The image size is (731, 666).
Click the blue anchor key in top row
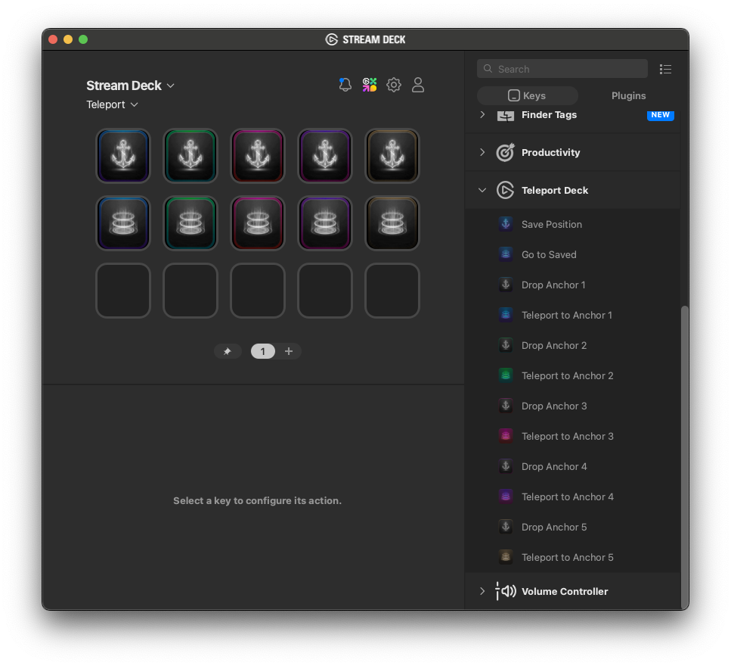(123, 156)
